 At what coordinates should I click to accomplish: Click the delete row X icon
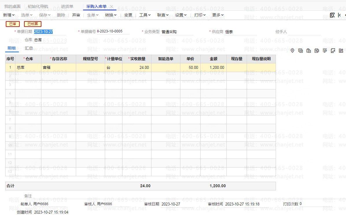pos(317,51)
